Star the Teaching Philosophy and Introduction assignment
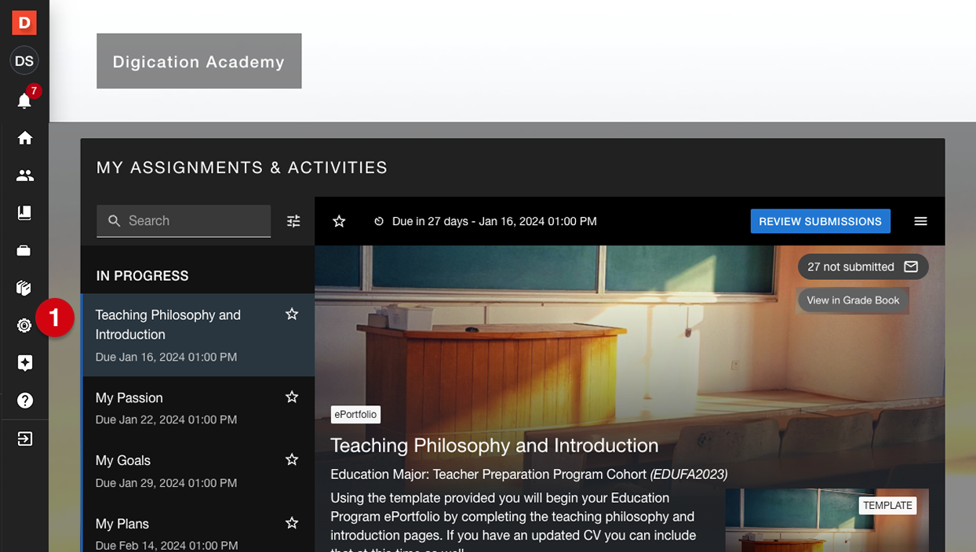Screen dimensions: 976x552 292,314
